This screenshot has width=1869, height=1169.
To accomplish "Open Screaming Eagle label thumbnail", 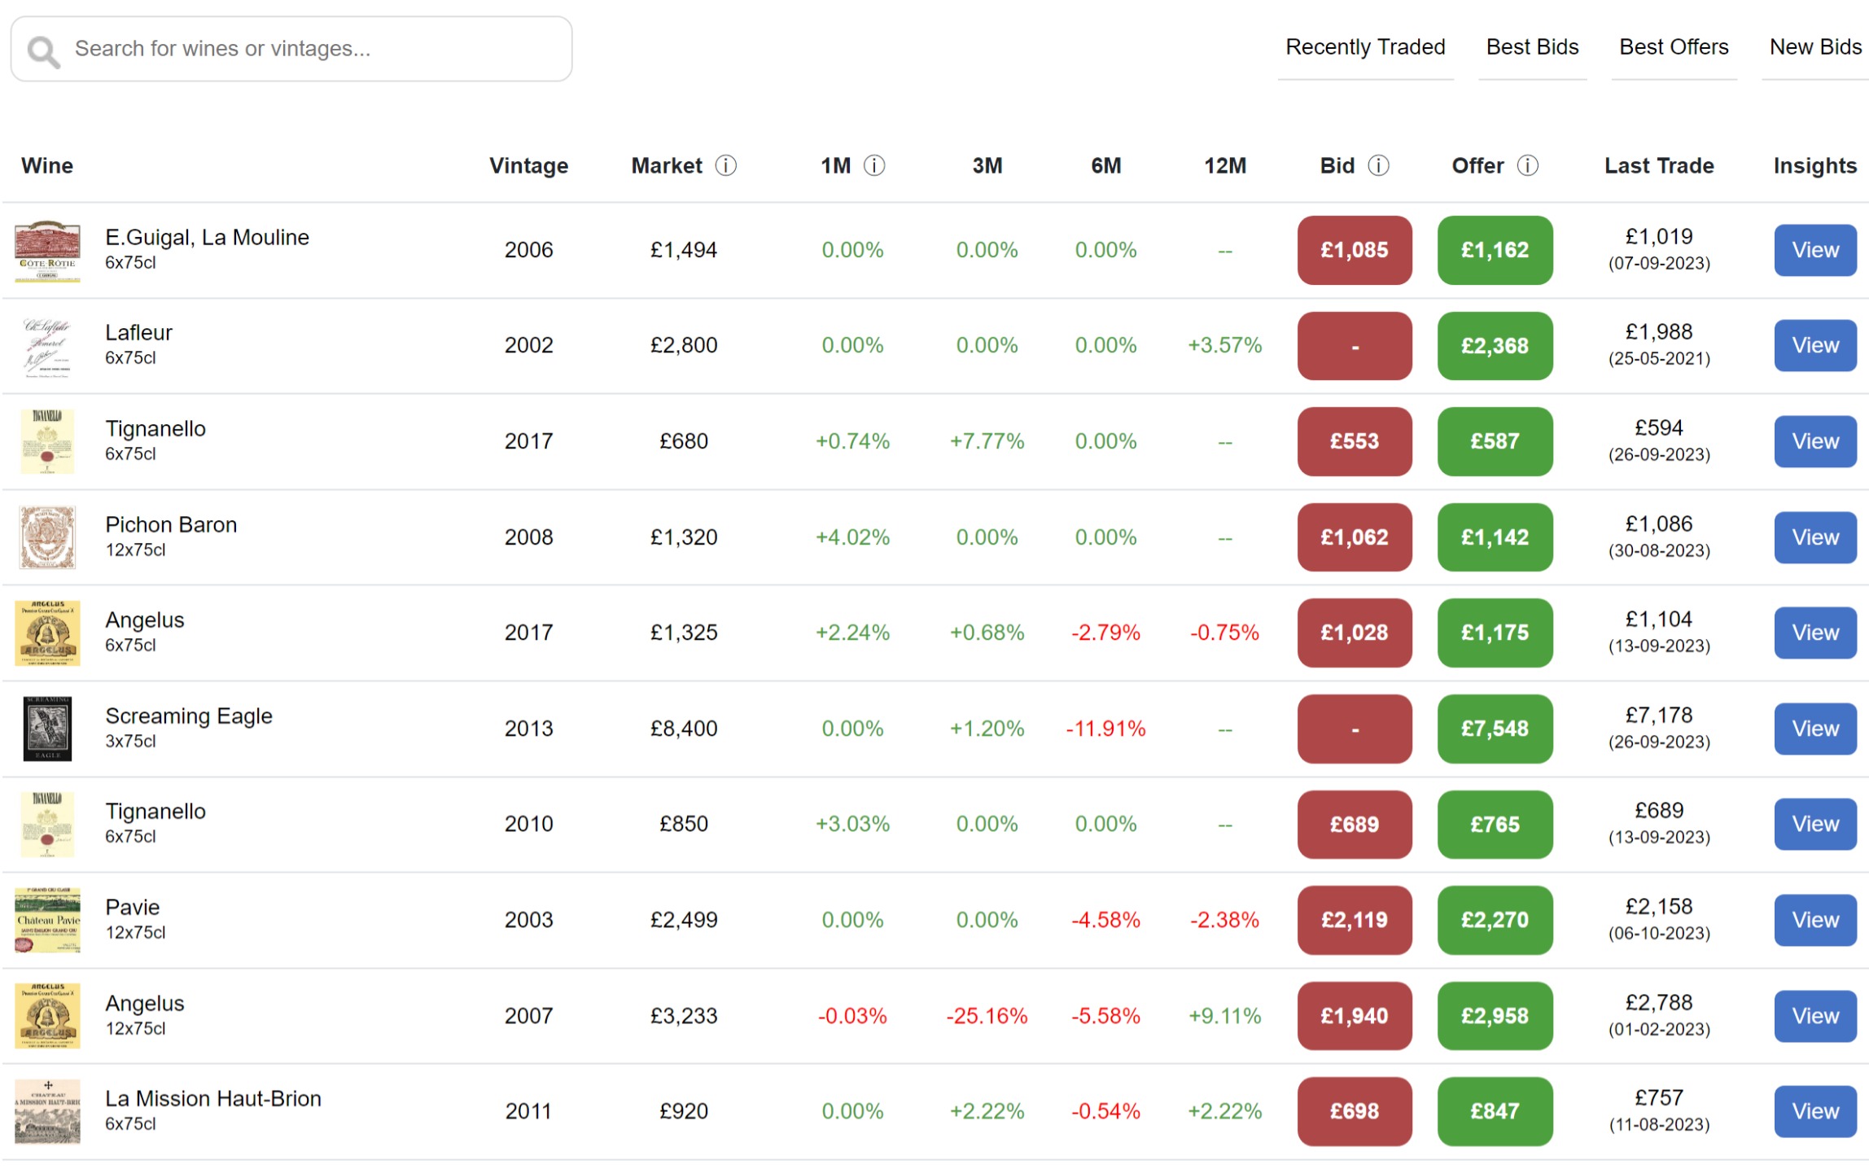I will 47,729.
